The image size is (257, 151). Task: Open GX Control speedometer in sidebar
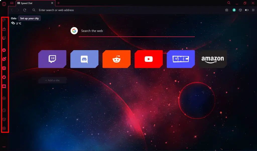4,20
